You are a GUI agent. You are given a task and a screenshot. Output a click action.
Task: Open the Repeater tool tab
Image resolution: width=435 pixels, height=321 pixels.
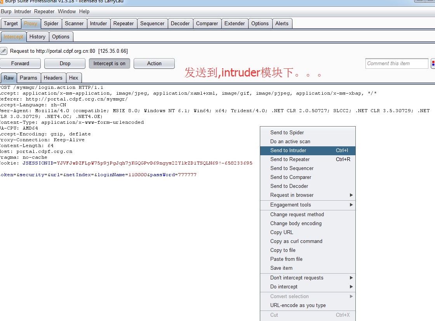(x=124, y=24)
